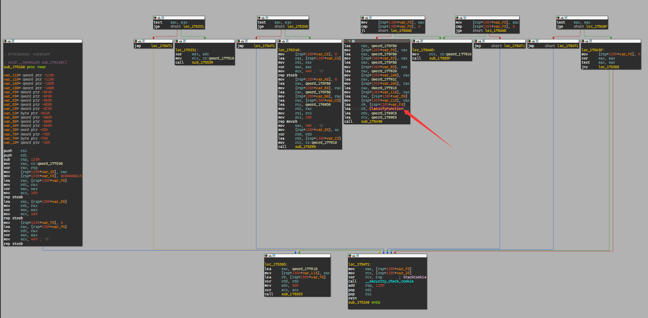Click the node color icon on the ClassifyFunction block

(x=346, y=41)
